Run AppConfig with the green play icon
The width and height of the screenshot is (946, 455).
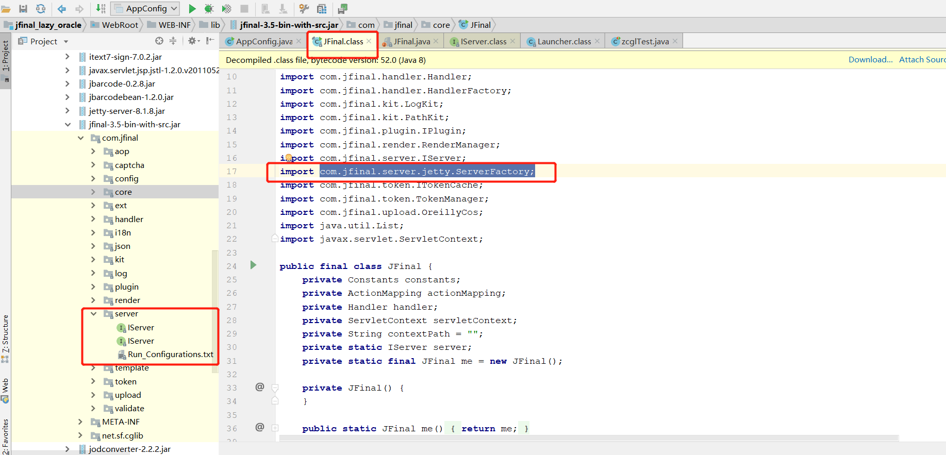[x=192, y=9]
